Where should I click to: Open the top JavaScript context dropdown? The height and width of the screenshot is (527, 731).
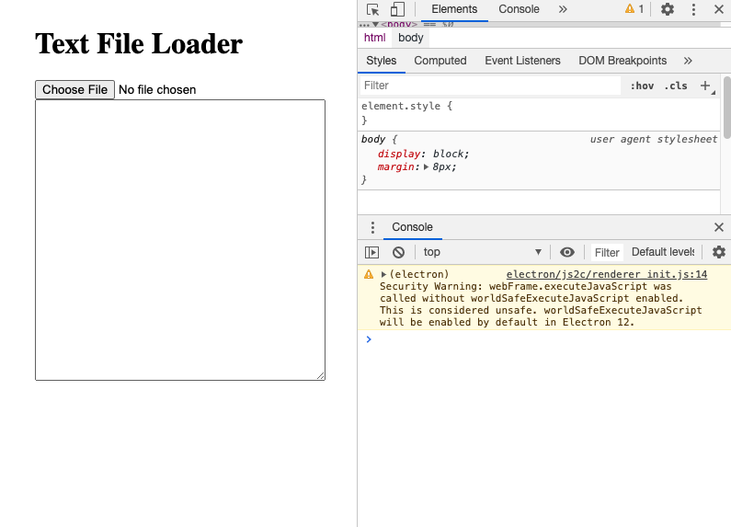coord(481,252)
